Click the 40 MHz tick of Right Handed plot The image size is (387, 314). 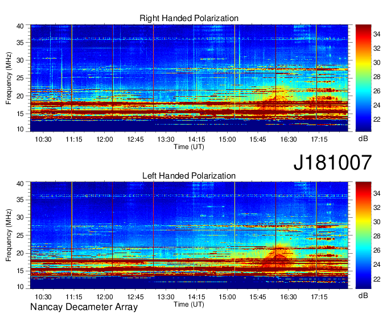tap(20, 26)
